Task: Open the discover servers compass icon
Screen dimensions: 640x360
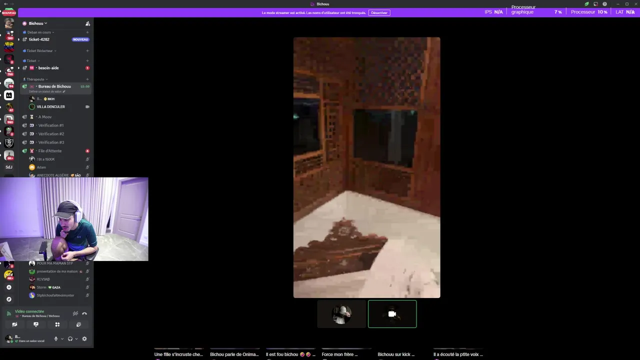Action: 9,299
